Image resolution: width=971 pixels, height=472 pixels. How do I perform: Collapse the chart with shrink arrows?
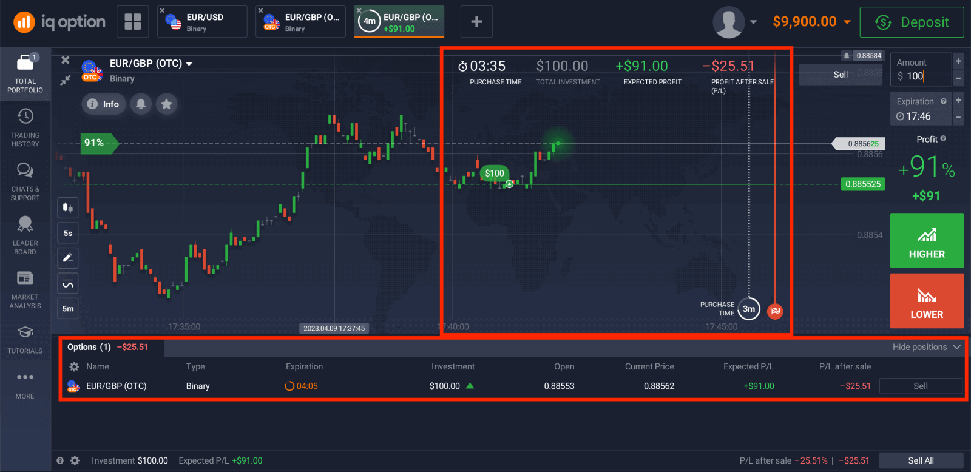pos(66,79)
